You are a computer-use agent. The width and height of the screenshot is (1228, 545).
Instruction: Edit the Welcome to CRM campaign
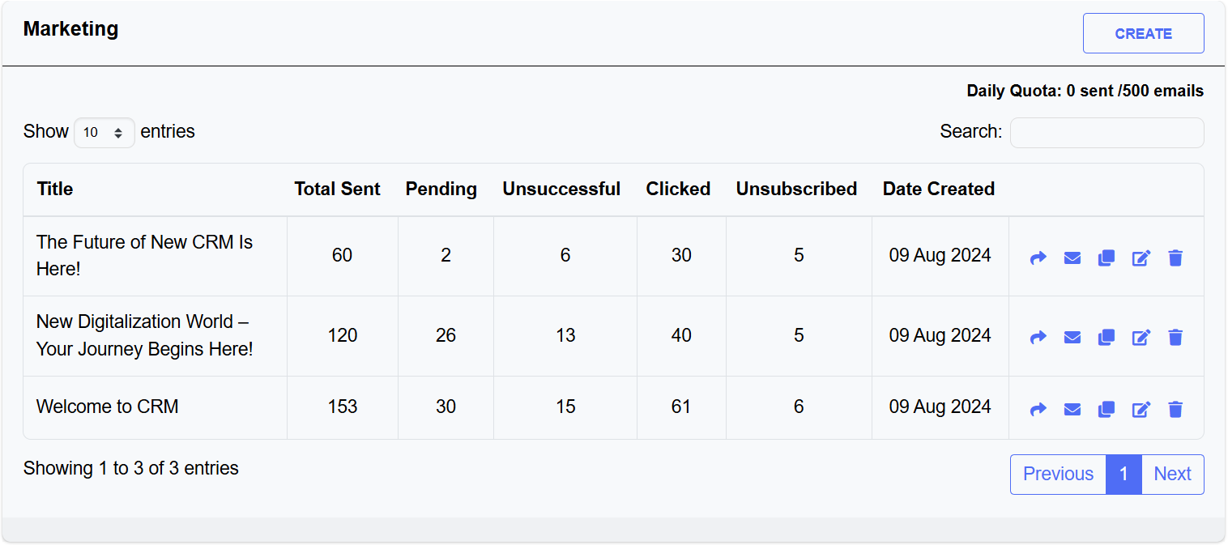coord(1141,410)
